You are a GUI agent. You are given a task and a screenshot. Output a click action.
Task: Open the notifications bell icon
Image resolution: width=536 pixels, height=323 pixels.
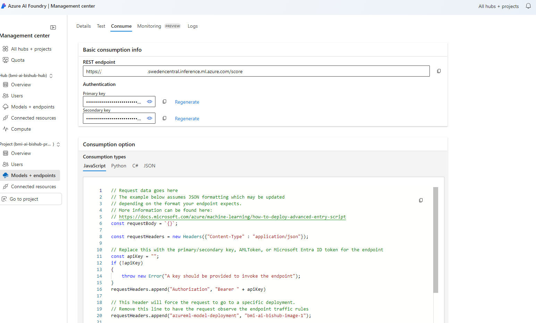click(x=528, y=6)
